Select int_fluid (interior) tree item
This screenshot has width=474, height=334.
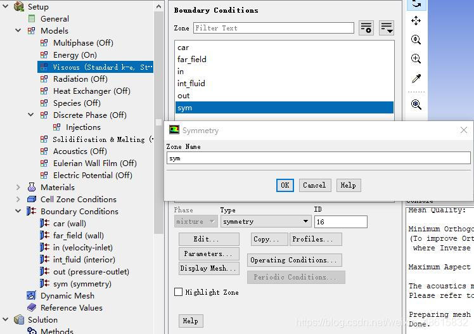(84, 260)
